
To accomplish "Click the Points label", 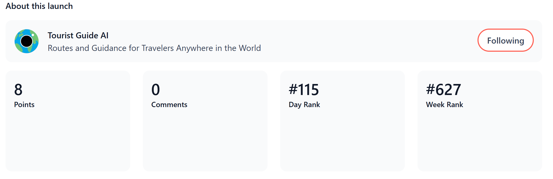I will click(24, 104).
